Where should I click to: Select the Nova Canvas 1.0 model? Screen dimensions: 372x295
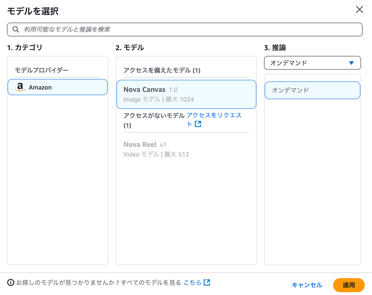(186, 94)
